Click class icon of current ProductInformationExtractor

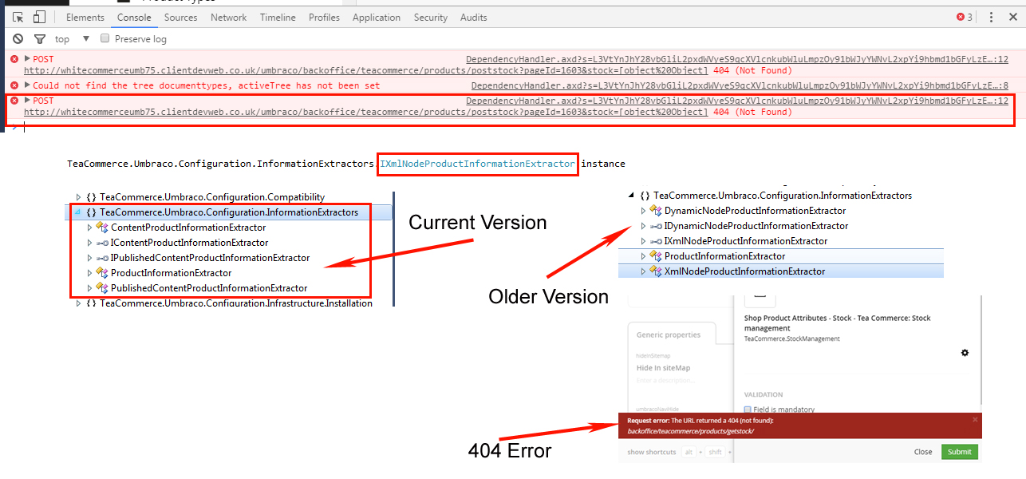click(x=102, y=273)
